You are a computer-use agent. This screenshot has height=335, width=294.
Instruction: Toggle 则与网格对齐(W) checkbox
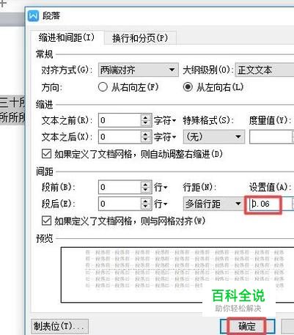pos(46,221)
